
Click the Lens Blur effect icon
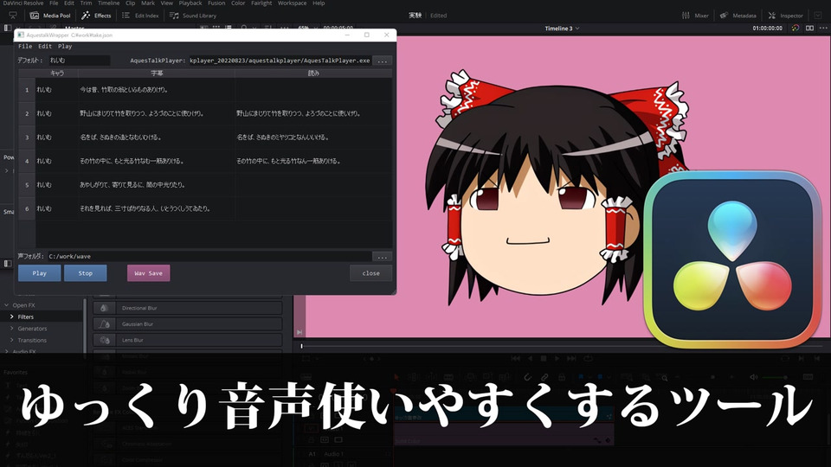pyautogui.click(x=105, y=340)
